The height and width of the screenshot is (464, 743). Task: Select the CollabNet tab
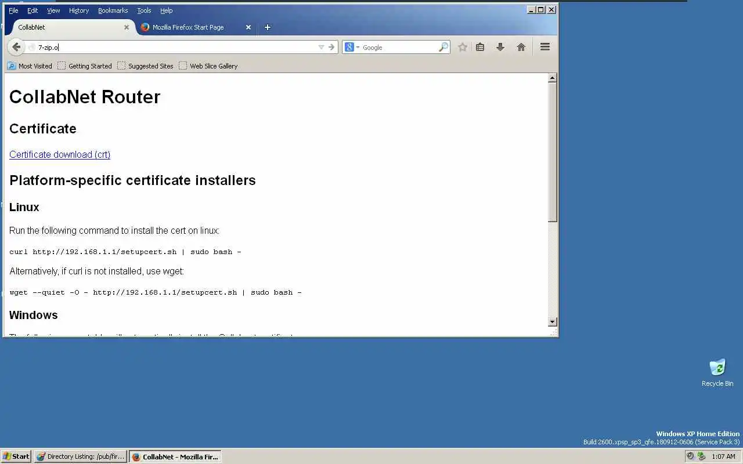[x=70, y=27]
